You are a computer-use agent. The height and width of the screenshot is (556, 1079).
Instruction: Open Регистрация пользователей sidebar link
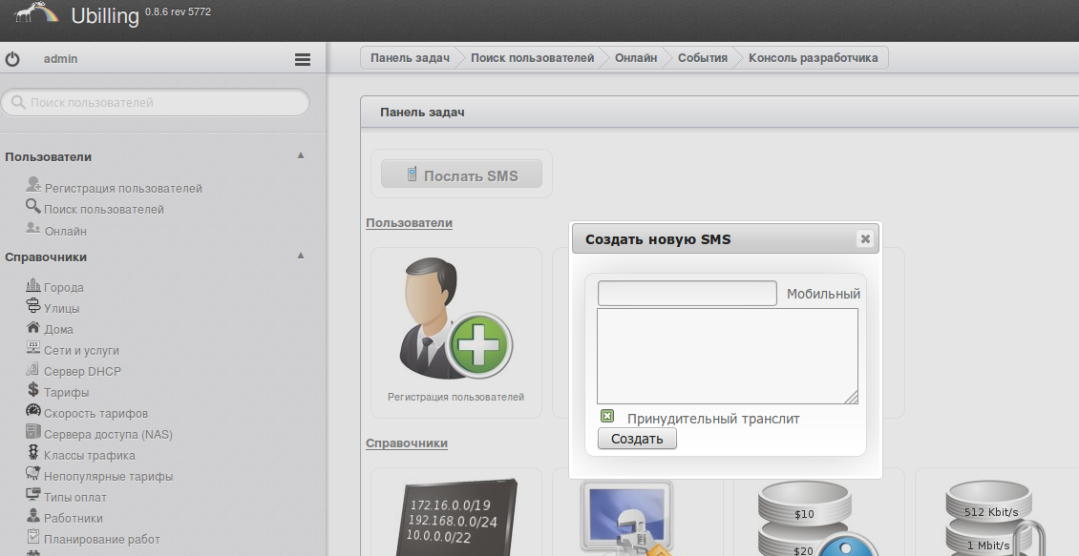pos(123,188)
